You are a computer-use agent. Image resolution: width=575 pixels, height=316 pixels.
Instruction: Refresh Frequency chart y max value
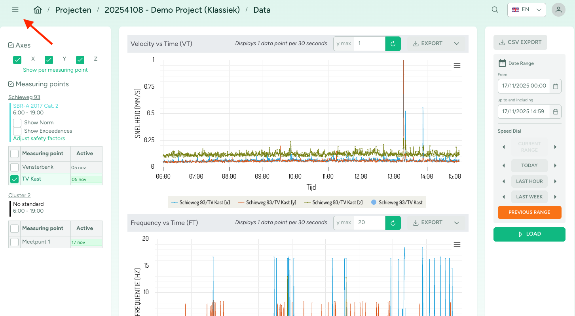tap(393, 223)
